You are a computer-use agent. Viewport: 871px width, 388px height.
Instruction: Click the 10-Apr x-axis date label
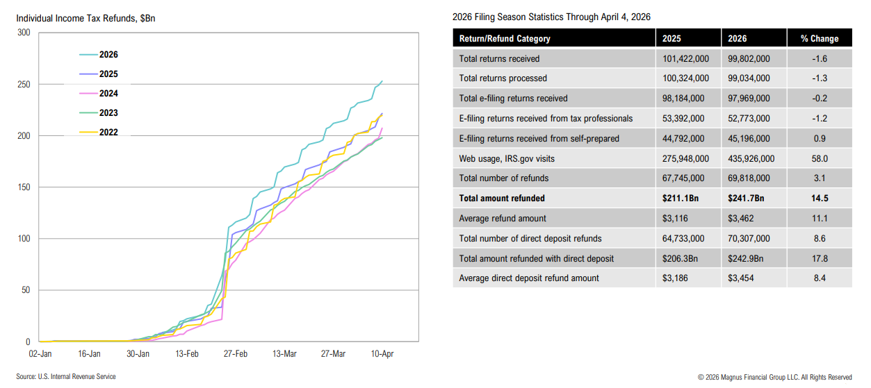383,354
